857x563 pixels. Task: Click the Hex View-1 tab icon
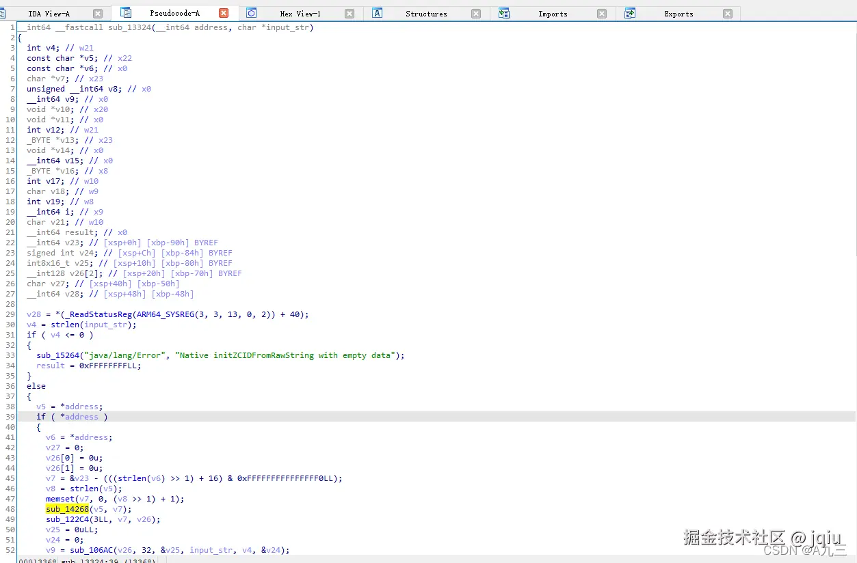point(251,13)
